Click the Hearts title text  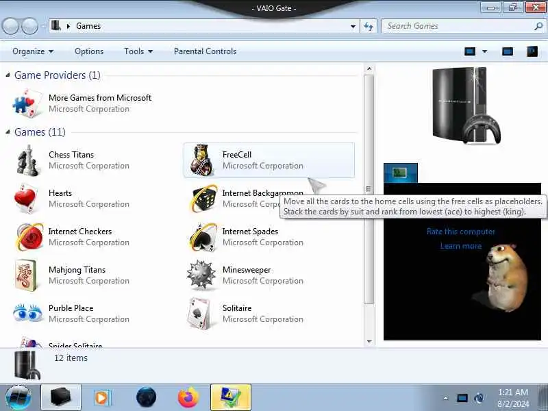point(60,193)
